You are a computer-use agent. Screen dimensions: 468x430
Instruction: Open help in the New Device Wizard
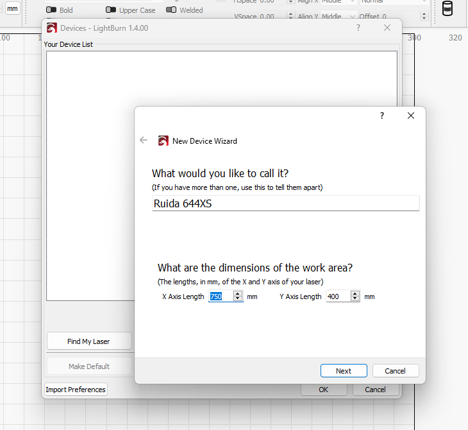(382, 116)
